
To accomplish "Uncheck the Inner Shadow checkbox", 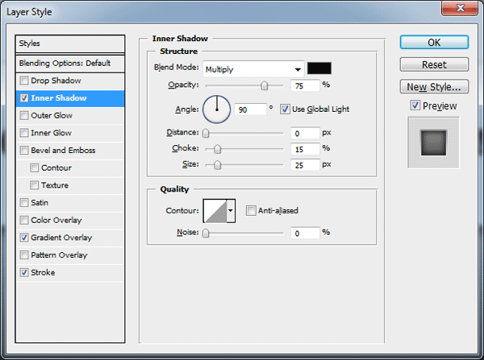I will [x=24, y=98].
